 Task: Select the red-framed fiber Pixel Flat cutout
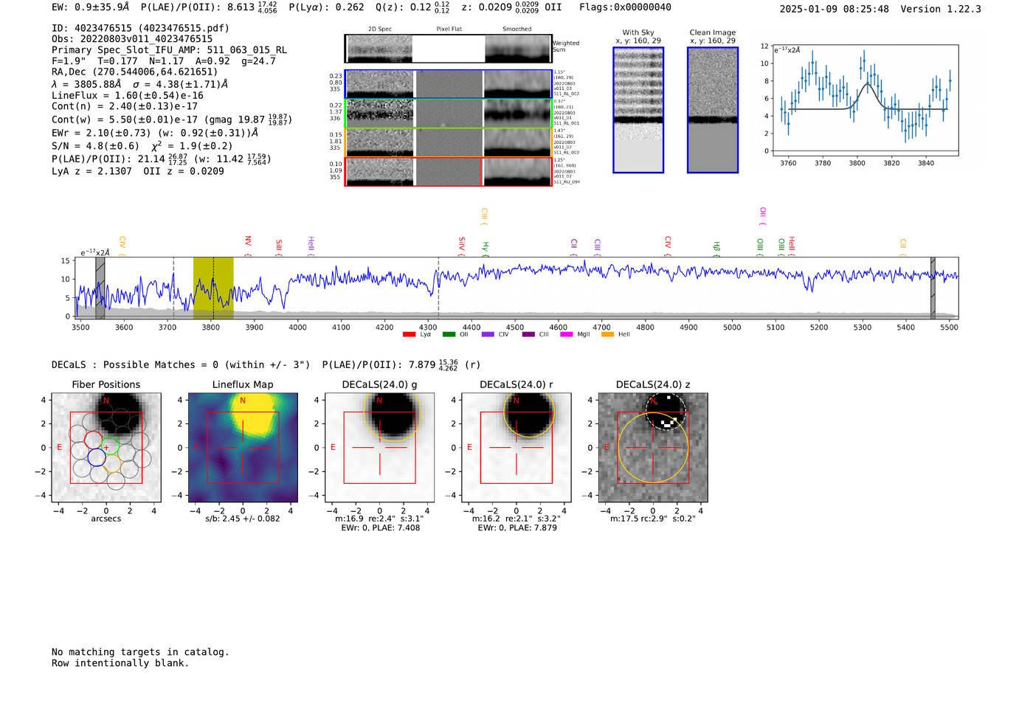click(449, 172)
